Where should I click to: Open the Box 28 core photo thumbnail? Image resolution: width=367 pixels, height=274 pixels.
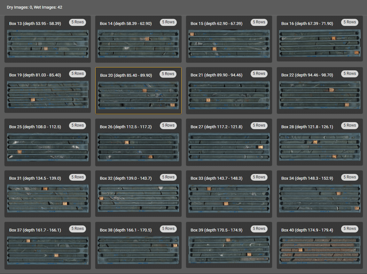tap(320, 147)
